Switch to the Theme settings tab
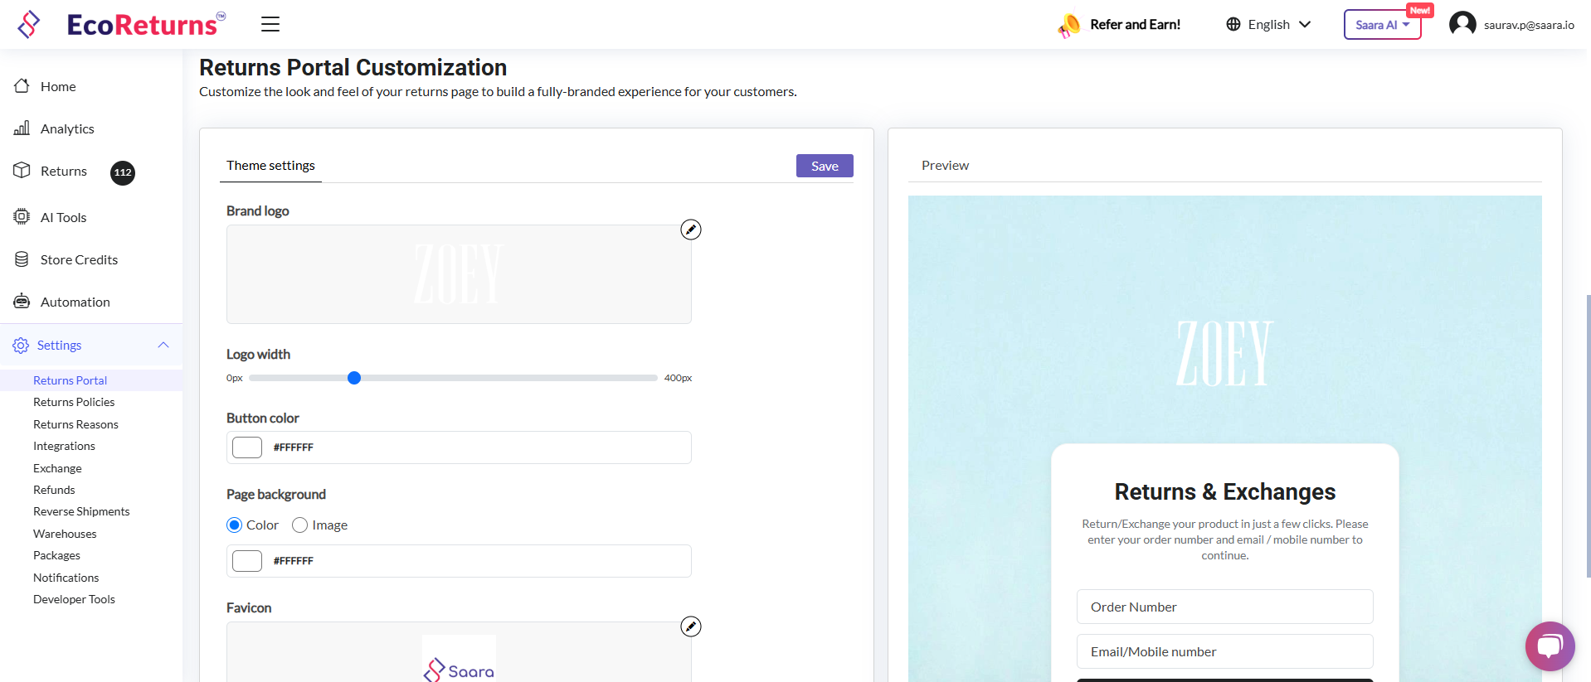The height and width of the screenshot is (682, 1591). [270, 166]
